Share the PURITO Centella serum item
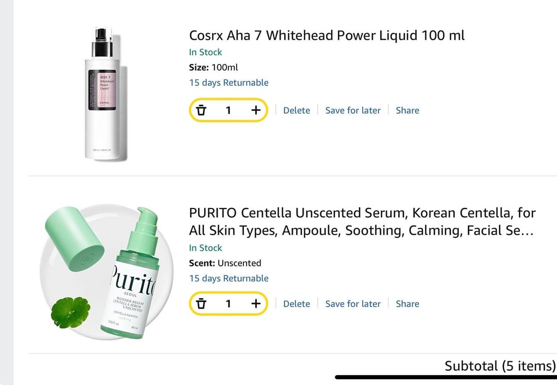 coord(407,304)
